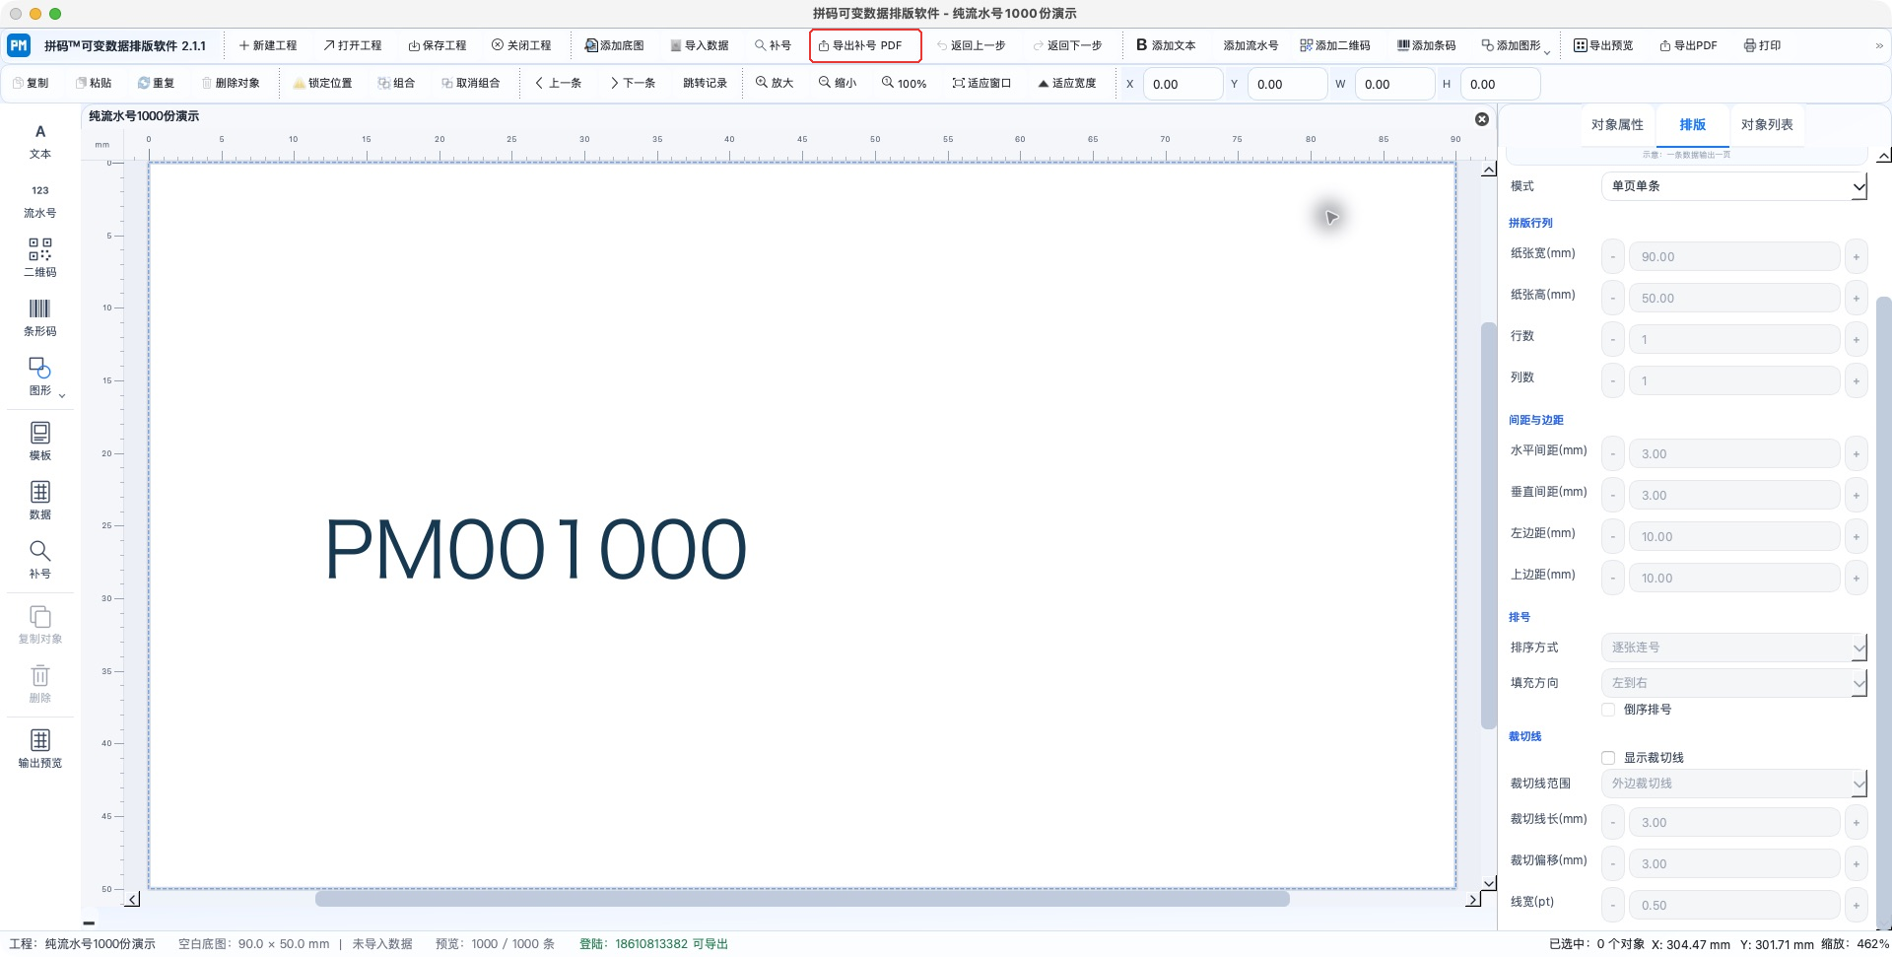Click 添加二维码 in top toolbar
Screen dimensions: 1892x957
[x=1335, y=45]
